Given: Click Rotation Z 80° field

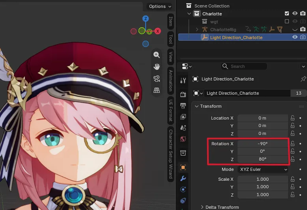Looking at the screenshot, I should pos(262,159).
